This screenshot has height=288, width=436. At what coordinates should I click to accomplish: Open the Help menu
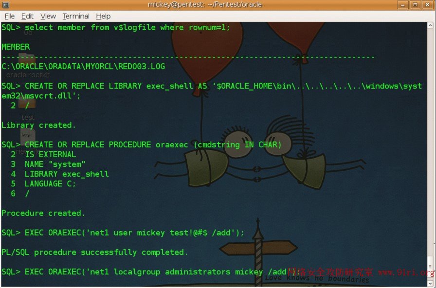(x=103, y=16)
